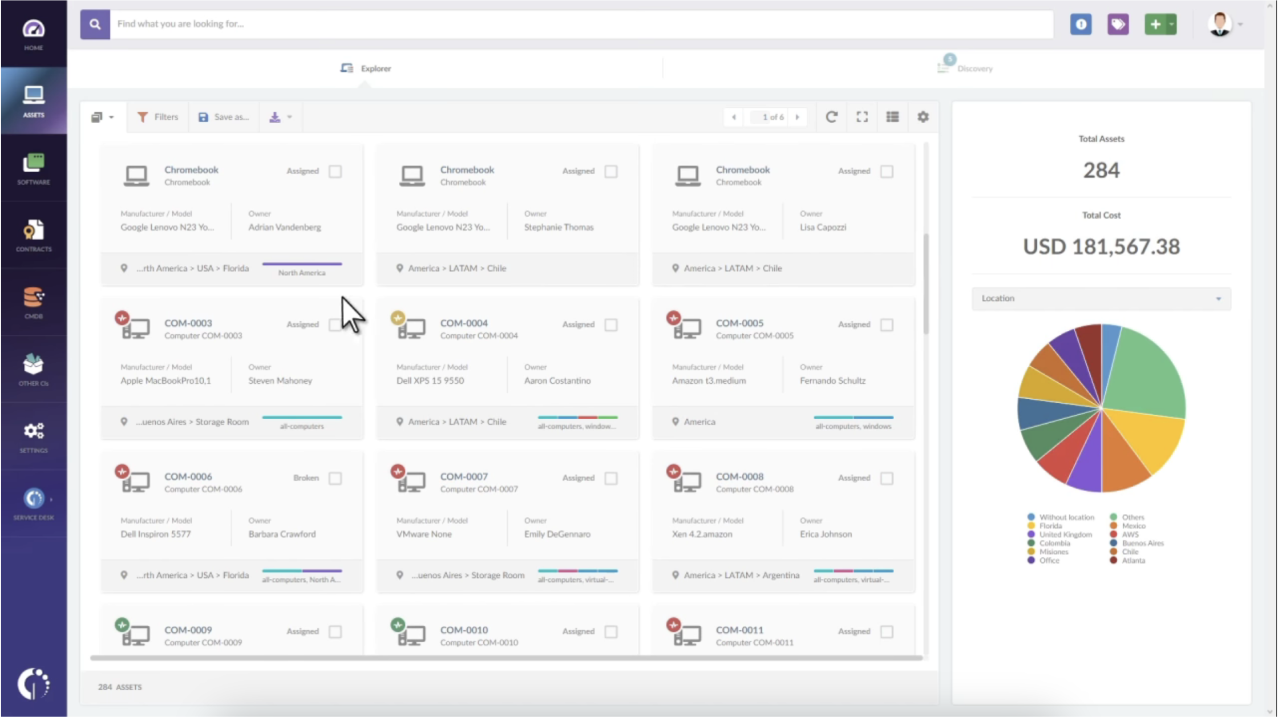Open the CMDB section in sidebar
This screenshot has width=1278, height=717.
point(33,302)
